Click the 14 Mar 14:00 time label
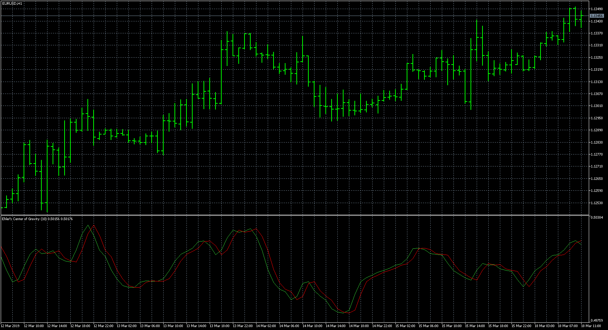The height and width of the screenshot is (330, 608). point(336,326)
